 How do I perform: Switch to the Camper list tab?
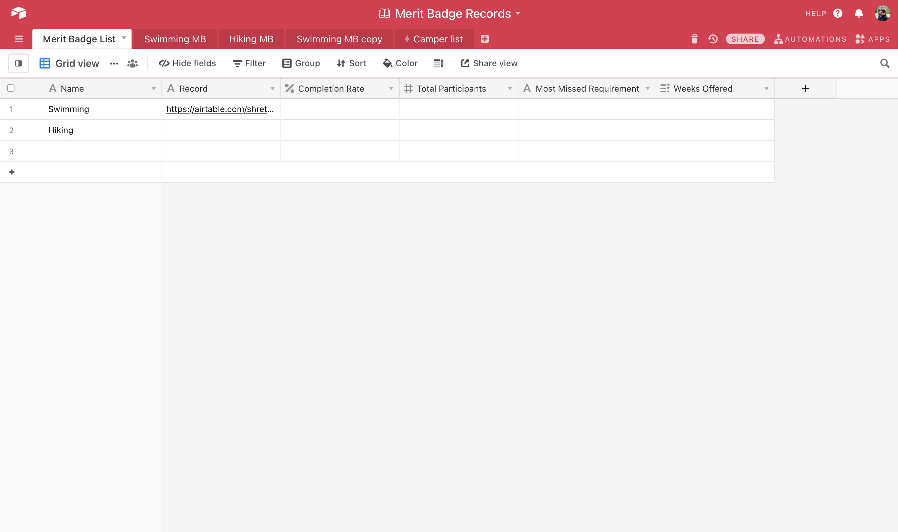[x=434, y=39]
